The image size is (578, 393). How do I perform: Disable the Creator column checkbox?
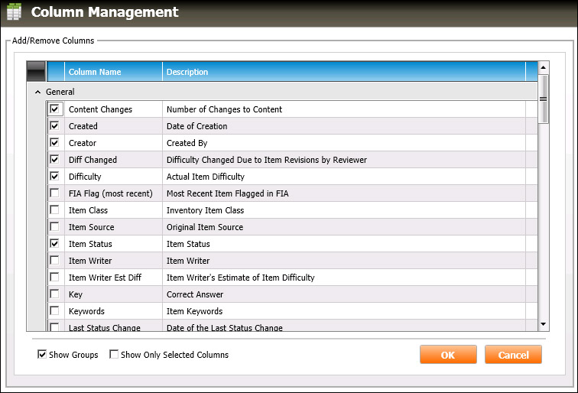click(55, 143)
